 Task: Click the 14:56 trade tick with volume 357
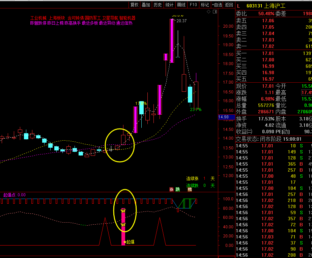pyautogui.click(x=274, y=219)
